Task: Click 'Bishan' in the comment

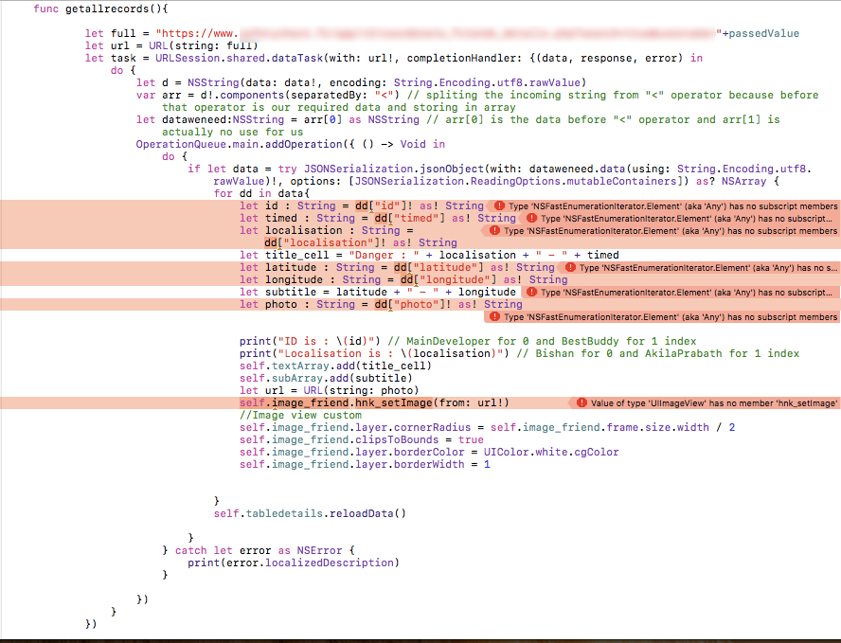Action: tap(555, 354)
